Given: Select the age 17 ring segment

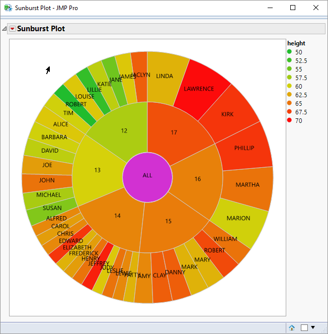Looking at the screenshot, I should (175, 132).
